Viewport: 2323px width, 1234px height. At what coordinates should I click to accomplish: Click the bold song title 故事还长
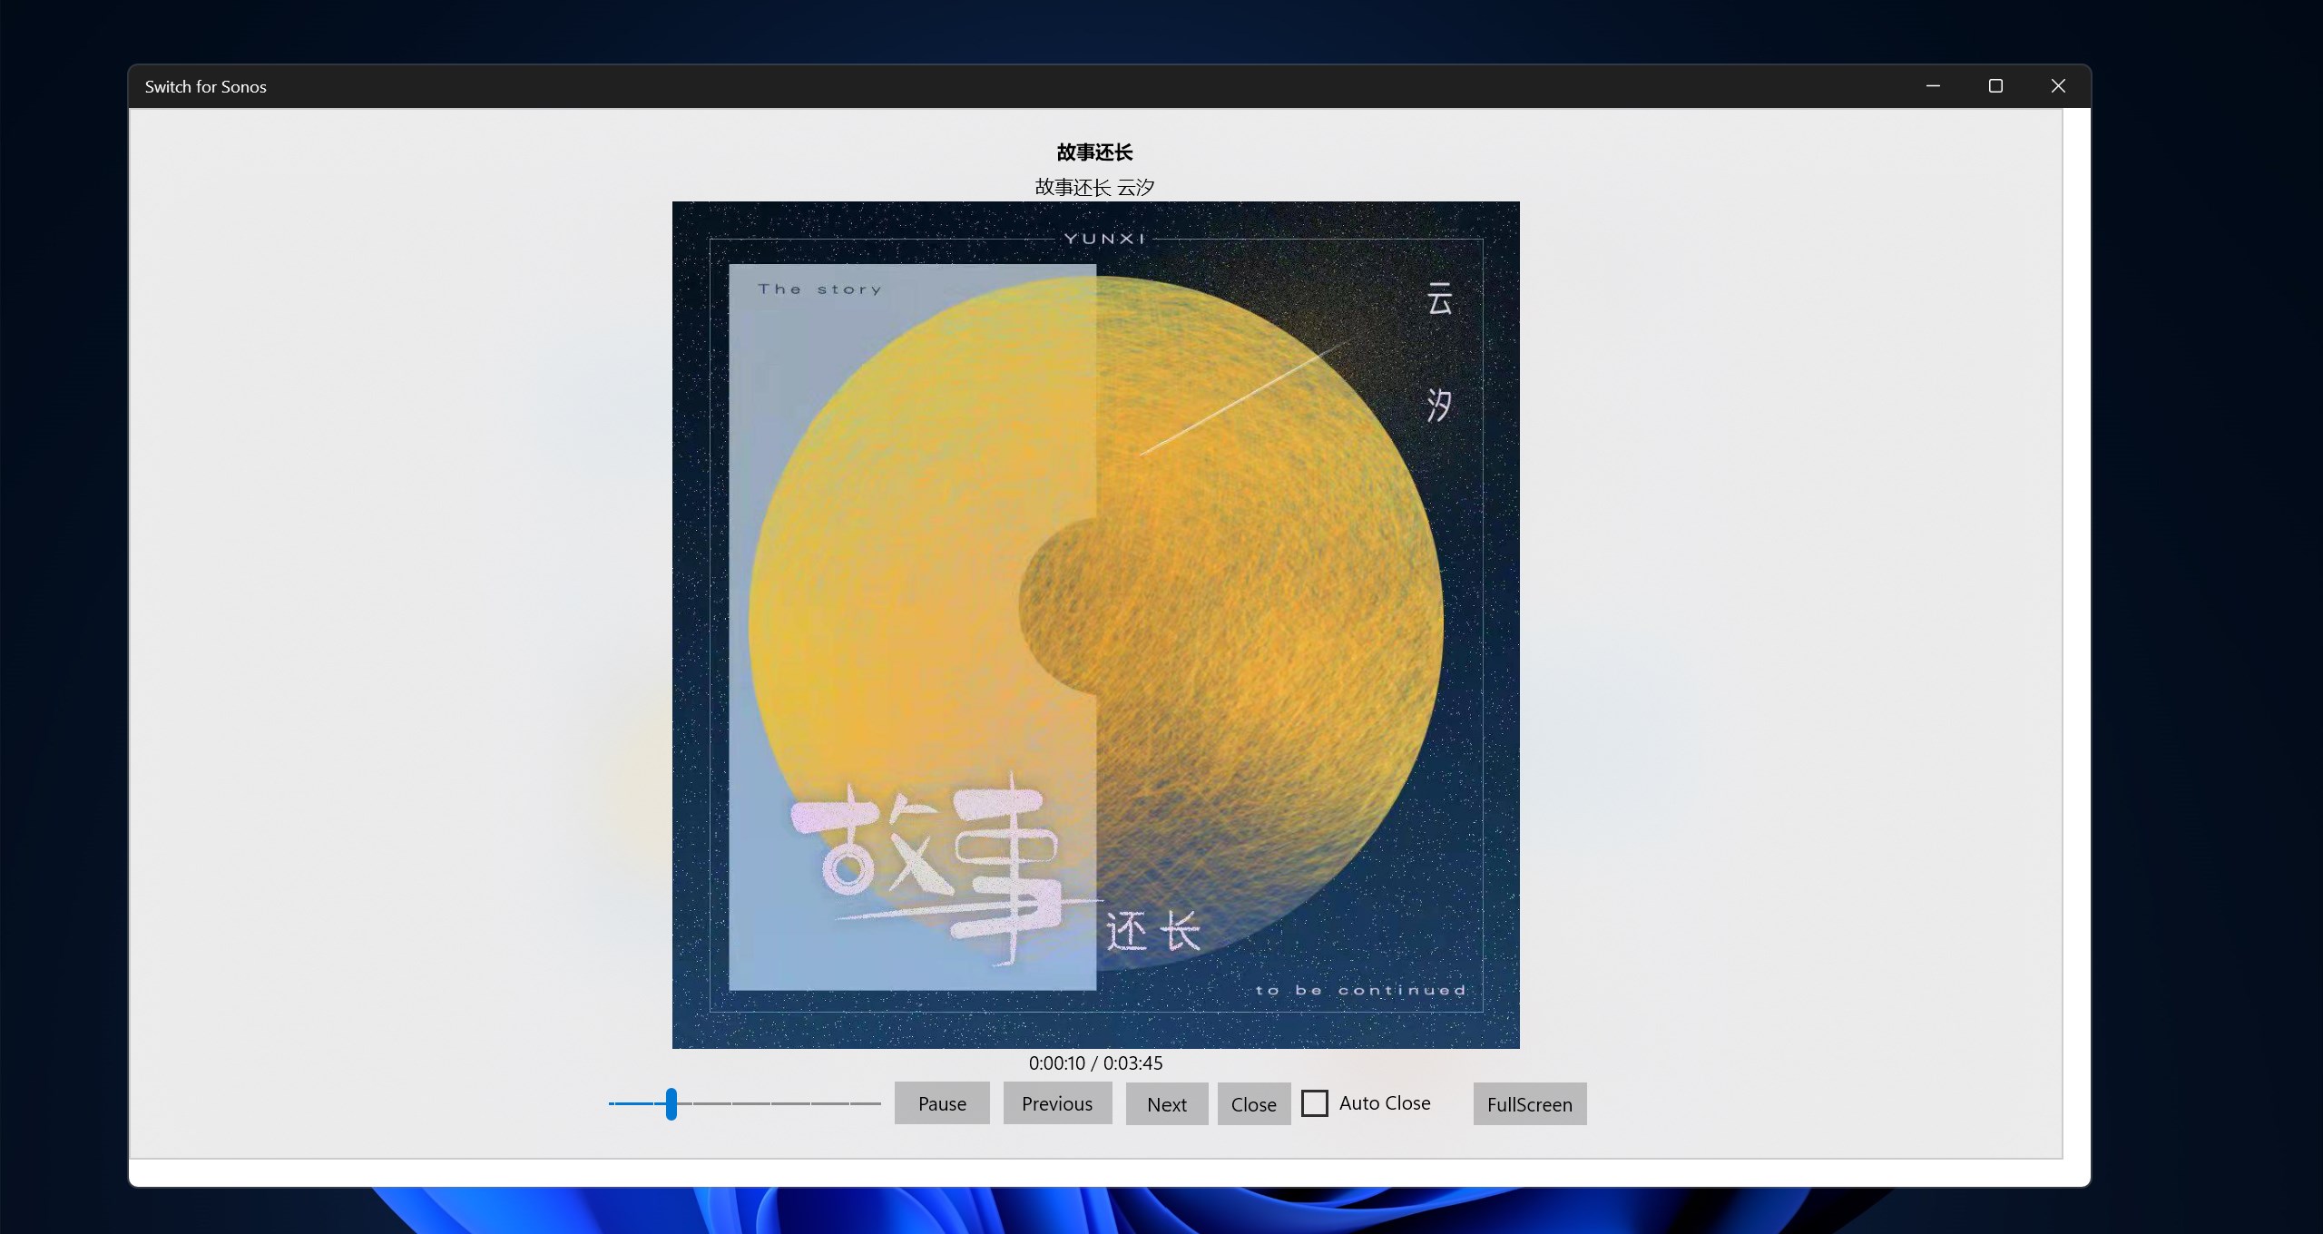tap(1094, 152)
